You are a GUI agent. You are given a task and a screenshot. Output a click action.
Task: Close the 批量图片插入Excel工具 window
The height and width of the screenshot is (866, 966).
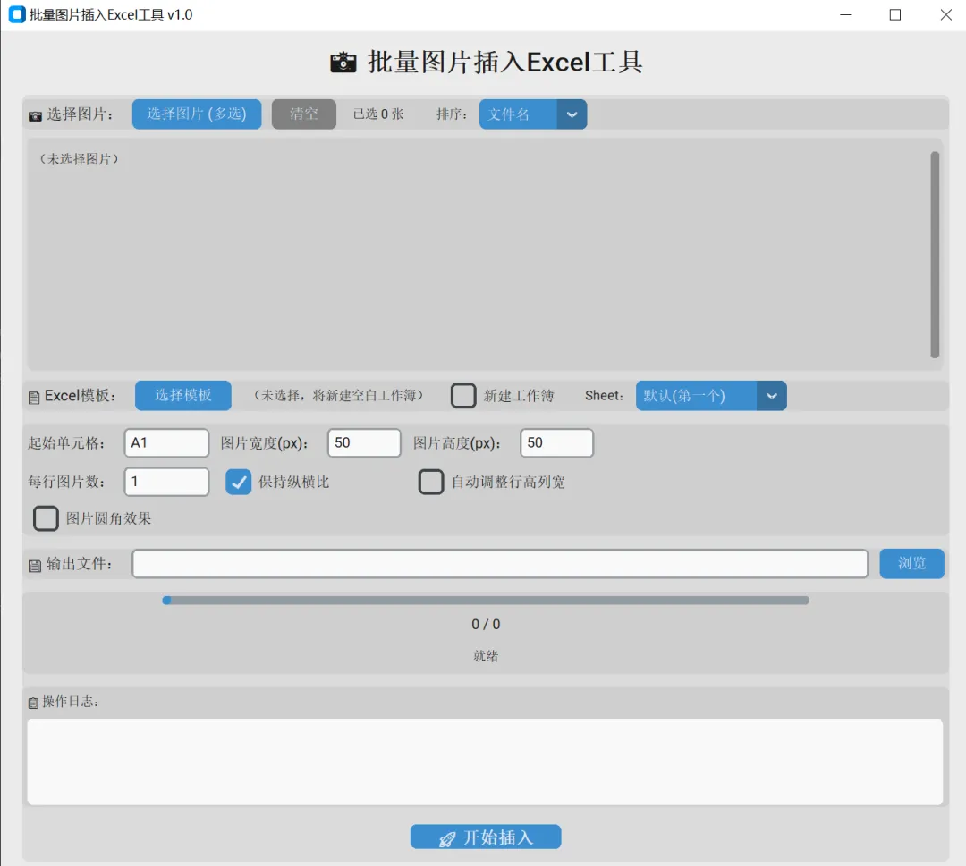point(945,15)
